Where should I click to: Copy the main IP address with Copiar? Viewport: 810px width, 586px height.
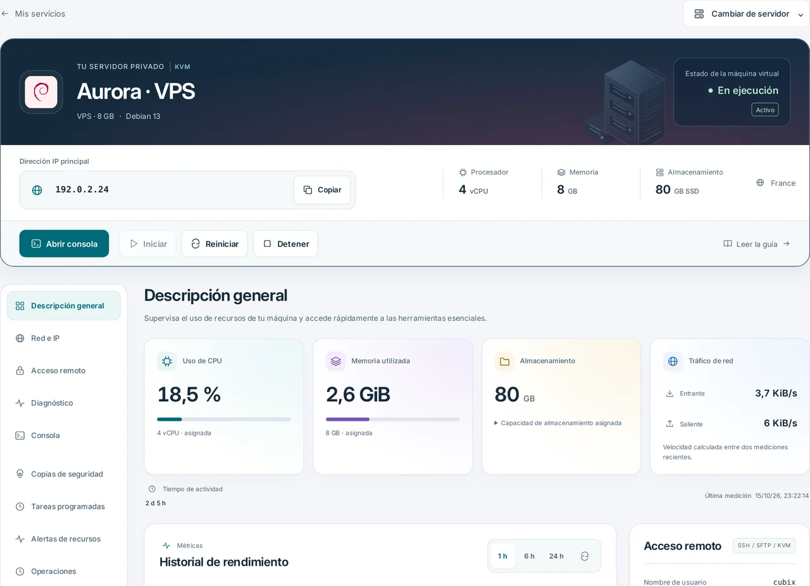(x=322, y=190)
